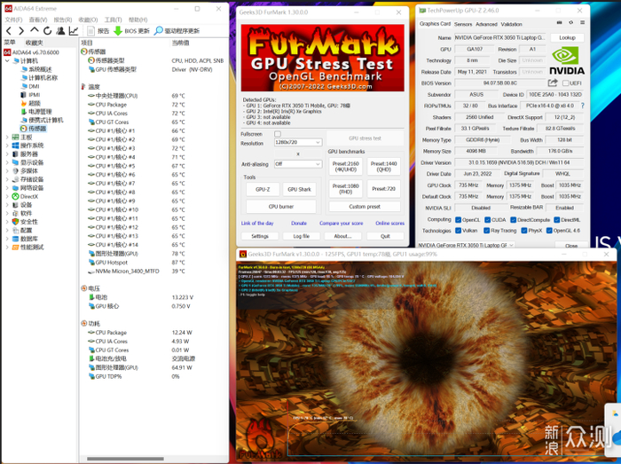Toggle the OpenCL checkbox
This screenshot has width=621, height=464.
coord(459,220)
